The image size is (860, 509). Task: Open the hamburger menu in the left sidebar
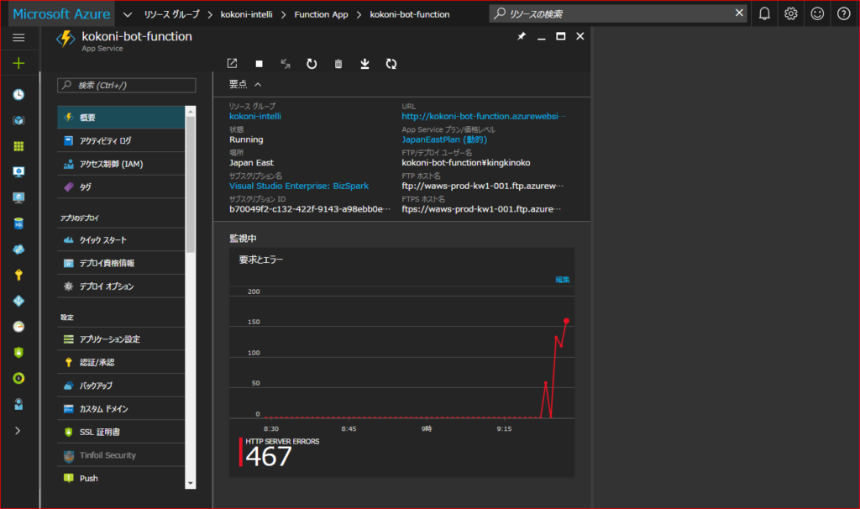pyautogui.click(x=18, y=37)
